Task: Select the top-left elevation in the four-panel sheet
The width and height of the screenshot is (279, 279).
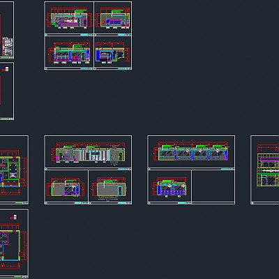Action: tap(69, 18)
